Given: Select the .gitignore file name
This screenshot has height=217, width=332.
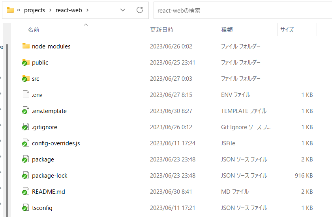Looking at the screenshot, I should [45, 127].
